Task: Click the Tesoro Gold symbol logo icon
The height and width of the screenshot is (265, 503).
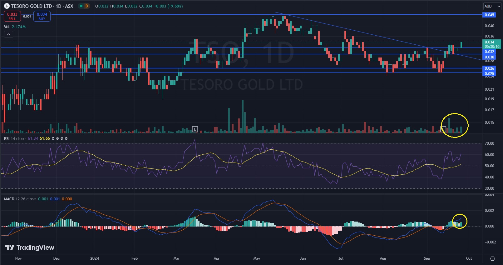Action: [x=7, y=6]
